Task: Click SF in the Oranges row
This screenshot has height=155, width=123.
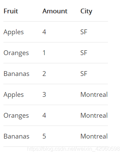Action: coord(84,53)
